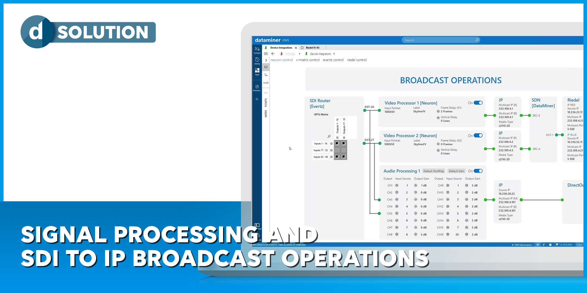Turn off Video Processor 1 [Neuron]
Image resolution: width=587 pixels, height=293 pixels.
(478, 103)
